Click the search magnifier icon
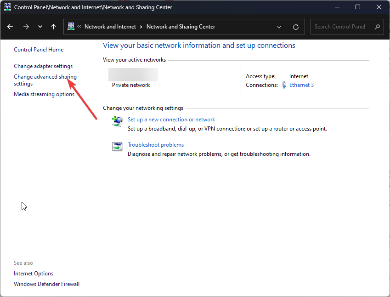 (377, 27)
